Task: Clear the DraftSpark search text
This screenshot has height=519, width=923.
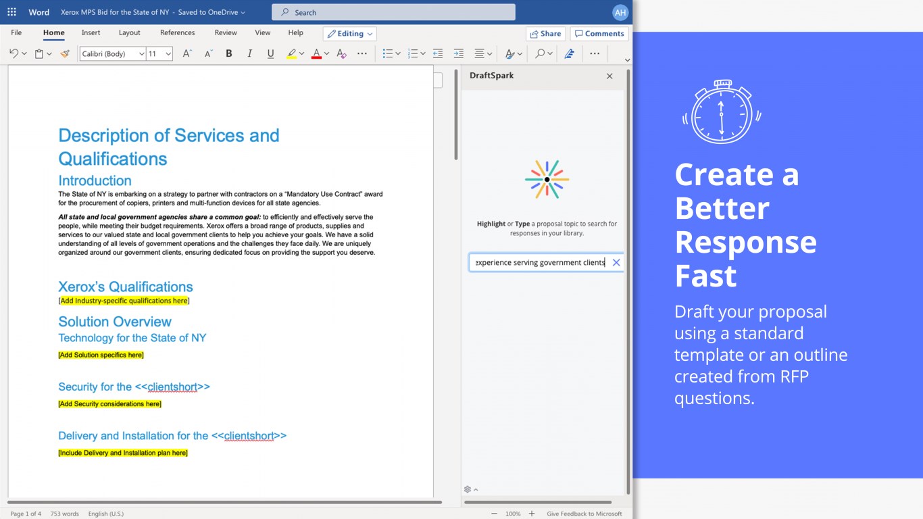Action: pos(616,262)
